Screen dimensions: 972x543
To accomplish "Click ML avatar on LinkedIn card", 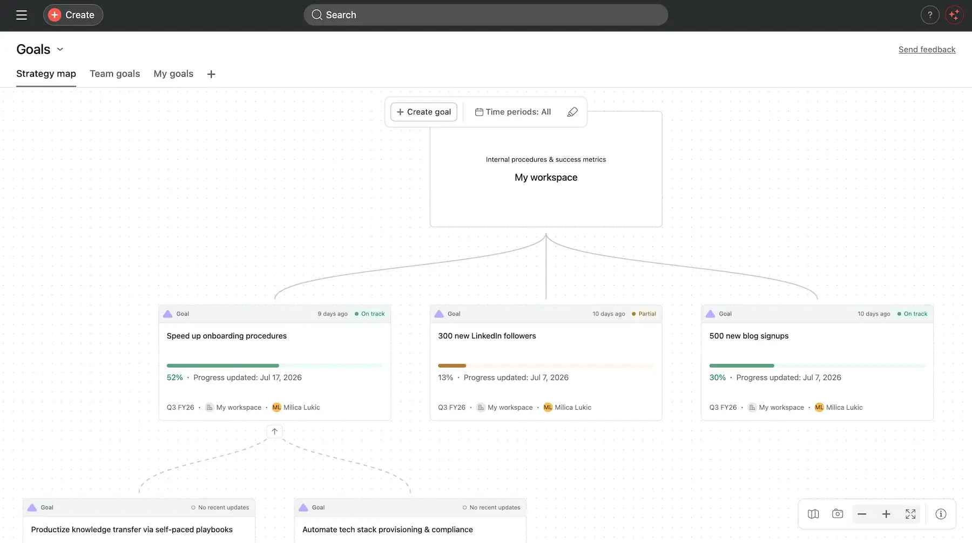I will click(548, 408).
